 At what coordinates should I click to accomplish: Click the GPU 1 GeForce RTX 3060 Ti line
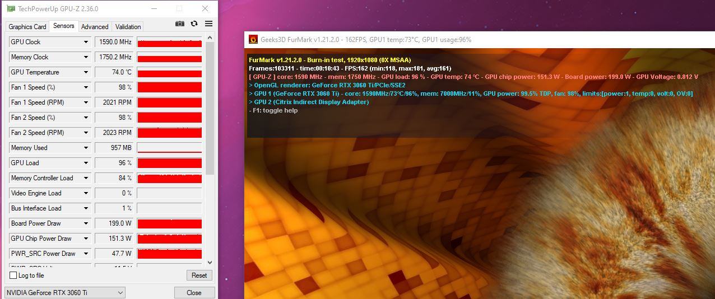[x=471, y=94]
